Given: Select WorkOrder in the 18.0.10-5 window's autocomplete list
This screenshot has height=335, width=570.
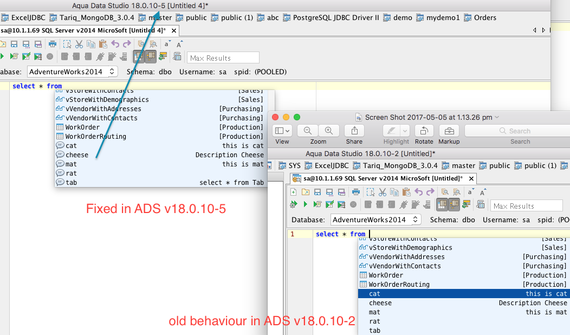Looking at the screenshot, I should pyautogui.click(x=160, y=127).
